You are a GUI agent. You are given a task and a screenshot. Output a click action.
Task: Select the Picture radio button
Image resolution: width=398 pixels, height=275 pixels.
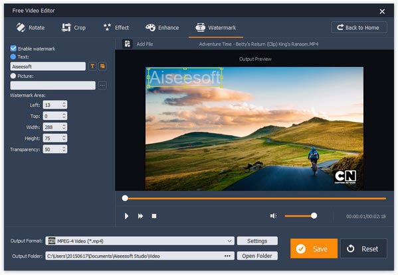(13, 76)
